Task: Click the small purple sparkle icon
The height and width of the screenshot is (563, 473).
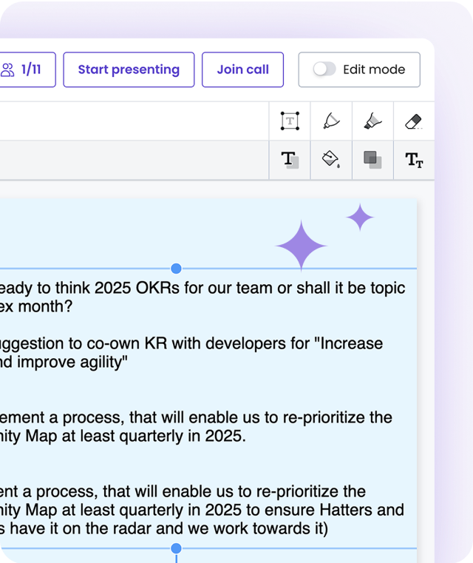Action: click(360, 218)
